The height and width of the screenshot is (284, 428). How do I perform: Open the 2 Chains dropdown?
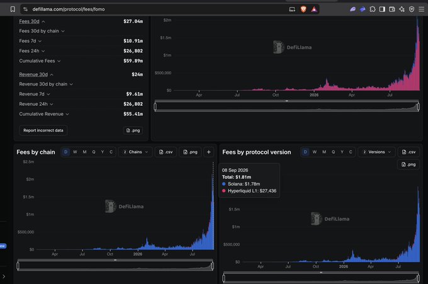(135, 152)
